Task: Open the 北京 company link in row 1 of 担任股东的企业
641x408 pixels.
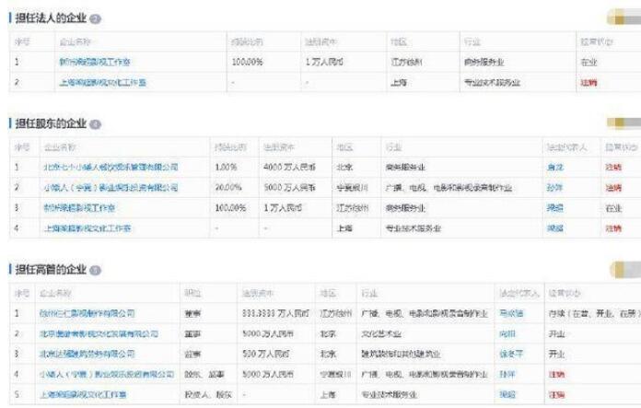Action: (111, 168)
